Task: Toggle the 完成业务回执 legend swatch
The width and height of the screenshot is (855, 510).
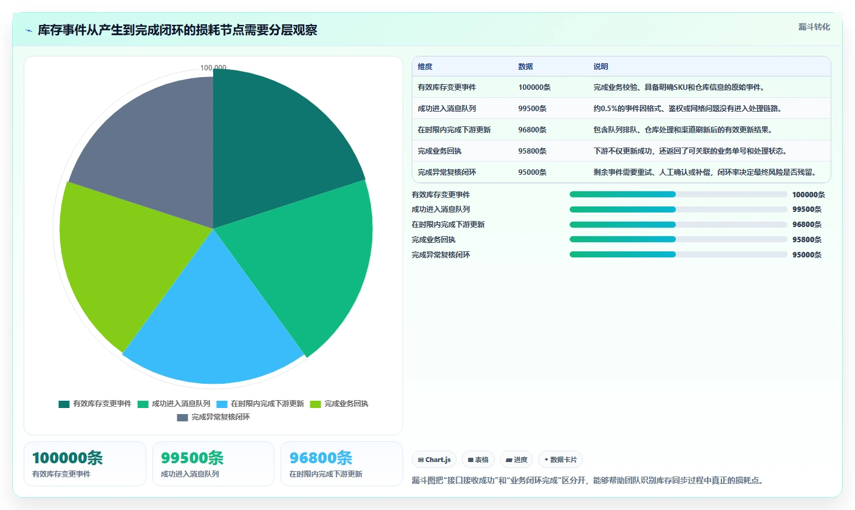Action: pyautogui.click(x=316, y=404)
